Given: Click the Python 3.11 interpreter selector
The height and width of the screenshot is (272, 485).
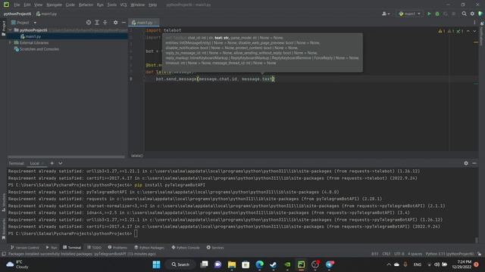Looking at the screenshot, I should 449,254.
